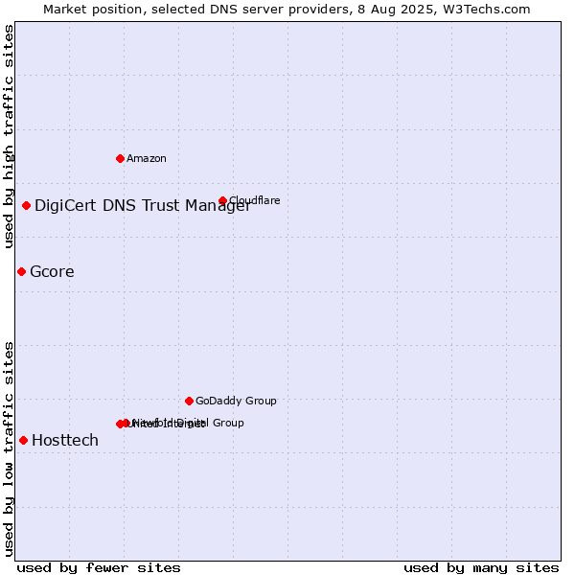Select the Hosttech data point
The height and width of the screenshot is (575, 575).
pyautogui.click(x=23, y=441)
